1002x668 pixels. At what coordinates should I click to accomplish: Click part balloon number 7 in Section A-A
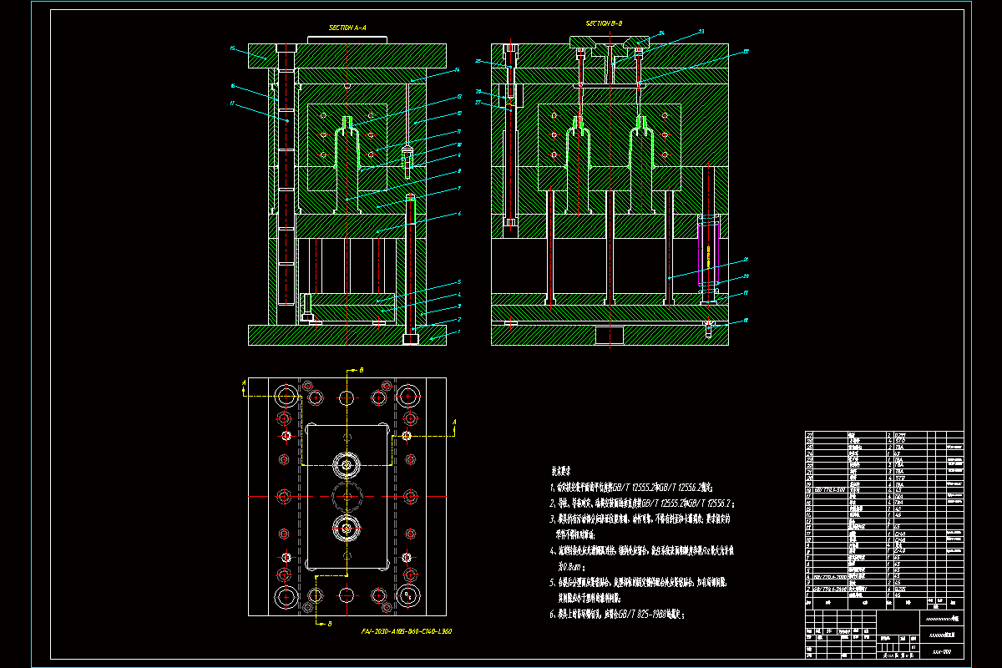[459, 189]
